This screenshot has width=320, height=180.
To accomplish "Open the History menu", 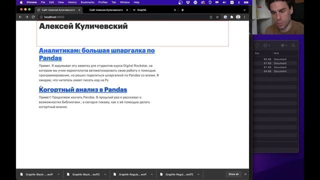I will [72, 2].
